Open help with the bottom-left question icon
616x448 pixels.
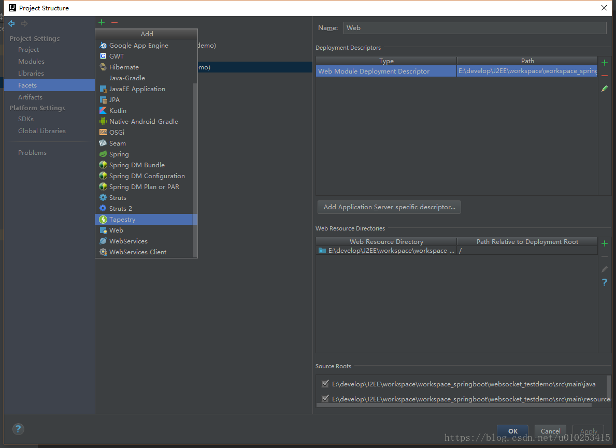coord(18,429)
